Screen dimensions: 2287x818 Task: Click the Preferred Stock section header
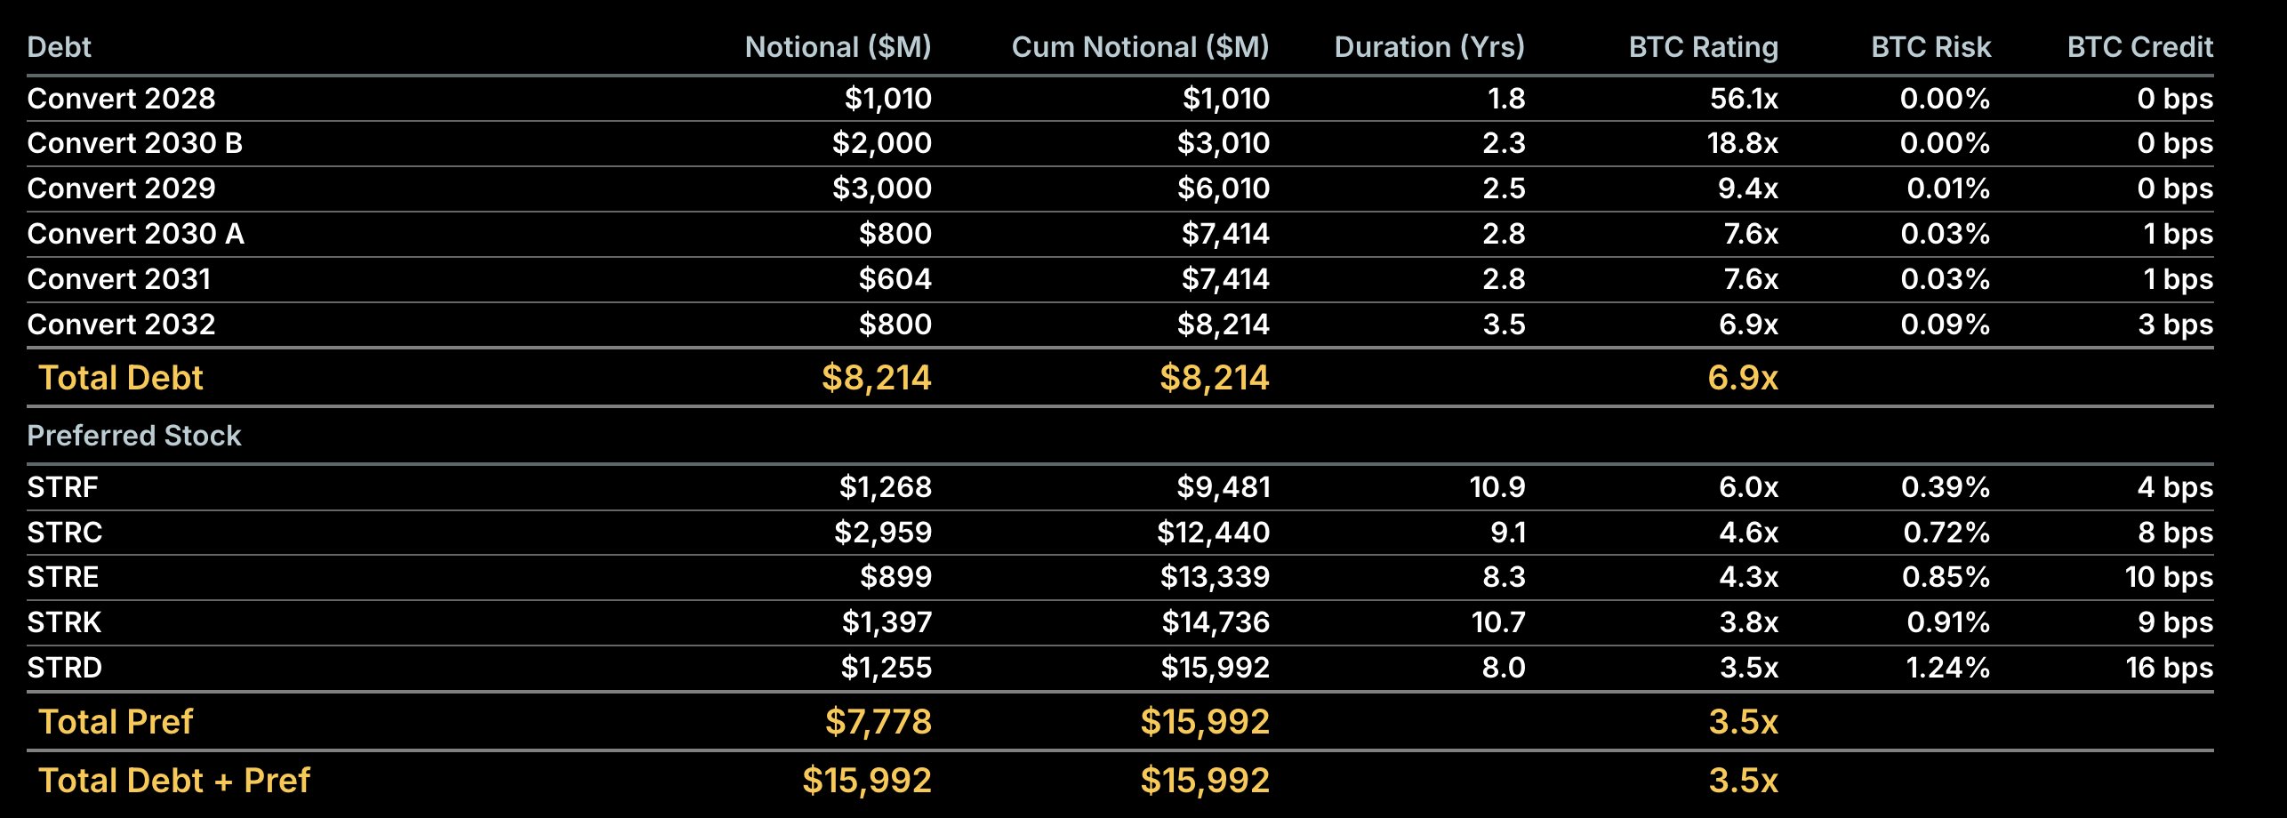click(x=134, y=436)
